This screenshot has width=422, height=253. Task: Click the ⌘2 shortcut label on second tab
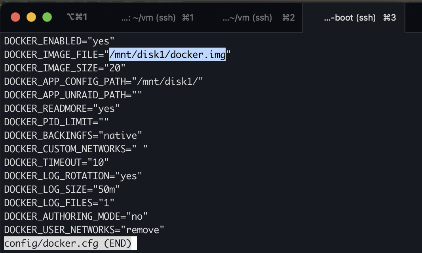point(289,18)
